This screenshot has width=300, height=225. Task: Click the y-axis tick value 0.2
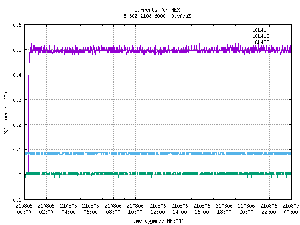pyautogui.click(x=17, y=125)
